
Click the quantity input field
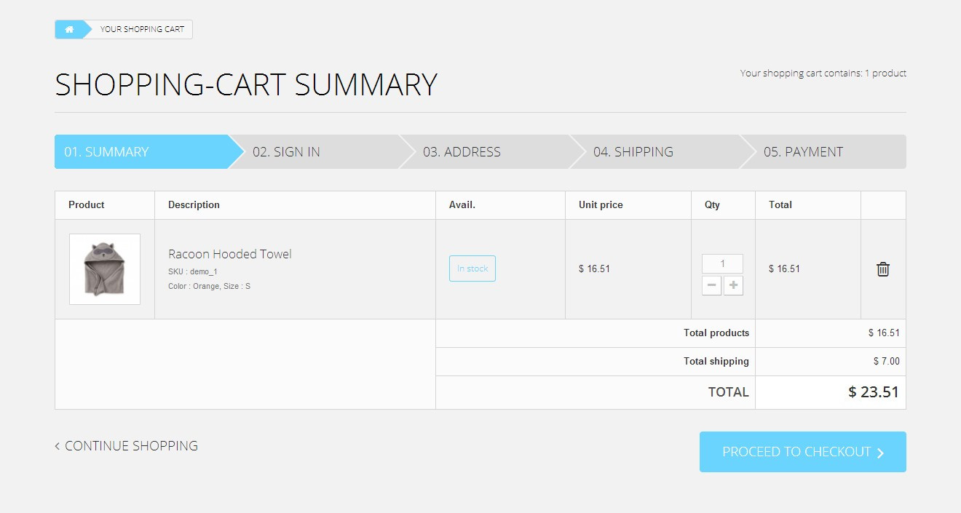722,263
